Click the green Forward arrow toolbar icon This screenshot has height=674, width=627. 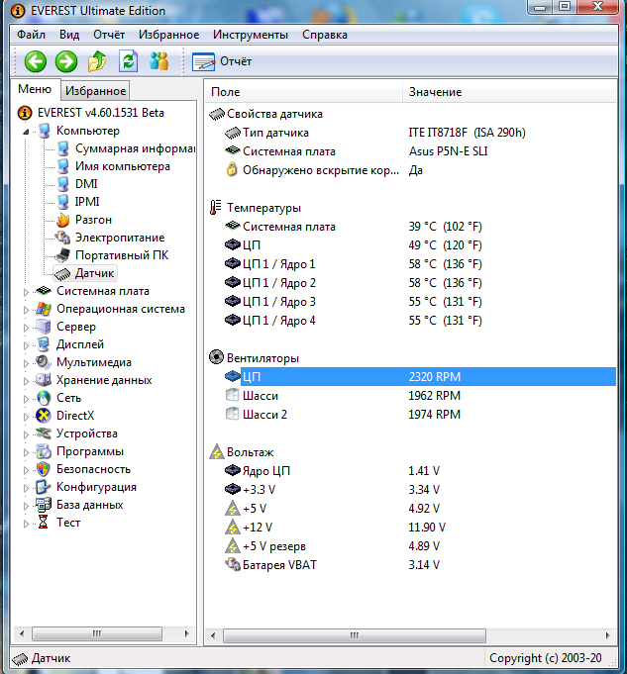point(66,61)
